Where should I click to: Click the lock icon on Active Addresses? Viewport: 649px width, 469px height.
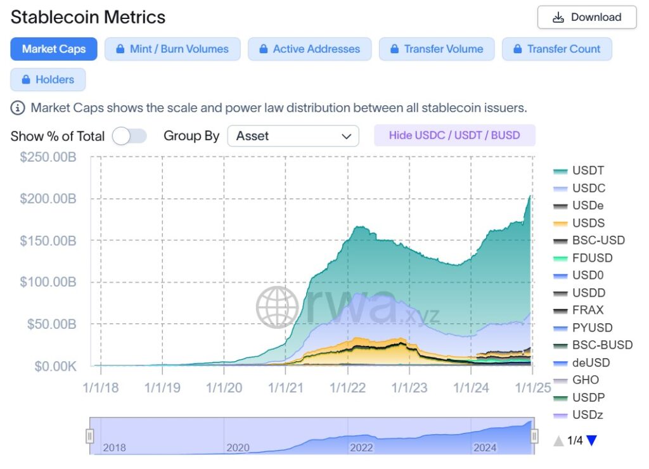click(262, 49)
